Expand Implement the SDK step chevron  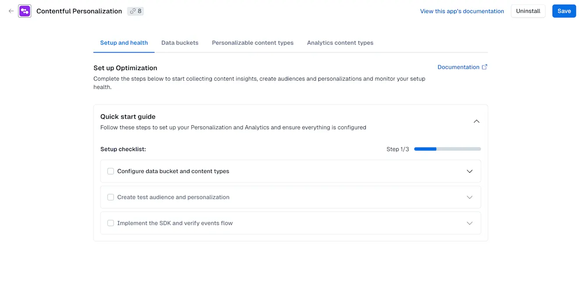[x=469, y=223]
